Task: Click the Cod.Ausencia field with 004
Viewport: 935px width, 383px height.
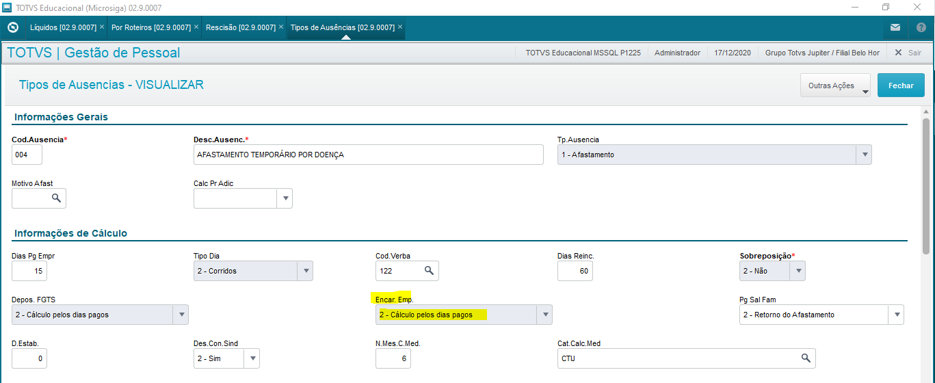Action: pos(27,155)
